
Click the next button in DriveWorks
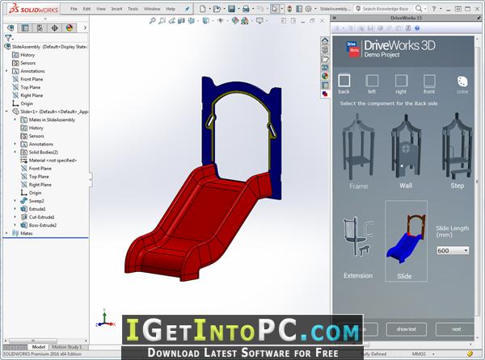(x=456, y=329)
